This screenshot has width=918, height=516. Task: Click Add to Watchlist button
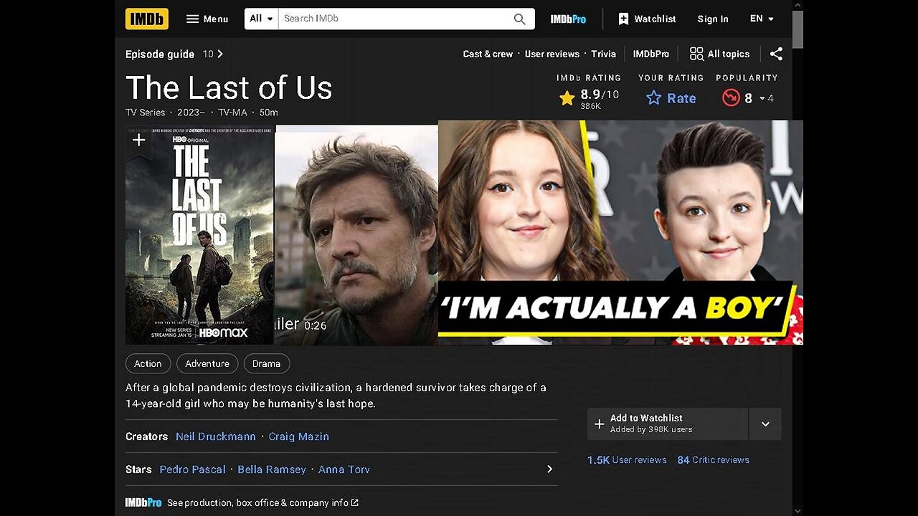(668, 424)
